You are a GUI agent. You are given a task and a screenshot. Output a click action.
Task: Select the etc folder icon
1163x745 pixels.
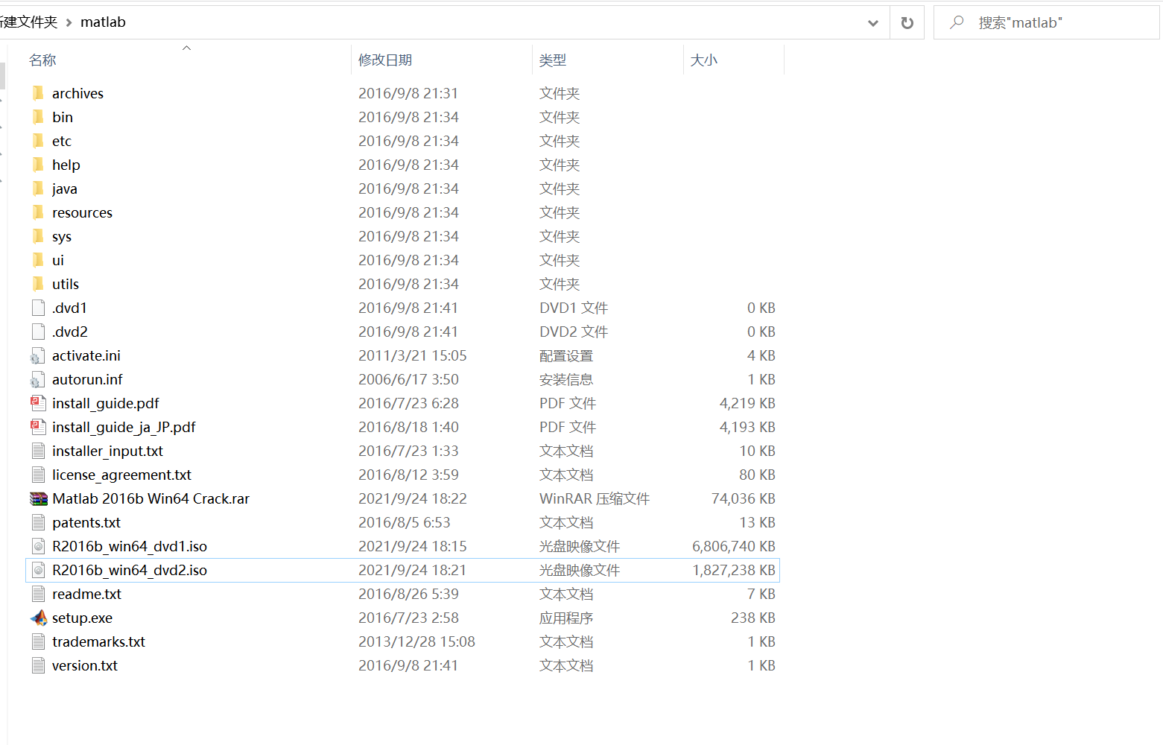tap(38, 141)
